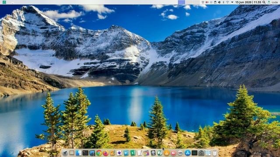This screenshot has width=280, height=157.
Task: Launch Google Chrome from the dock
Action: [x=99, y=153]
